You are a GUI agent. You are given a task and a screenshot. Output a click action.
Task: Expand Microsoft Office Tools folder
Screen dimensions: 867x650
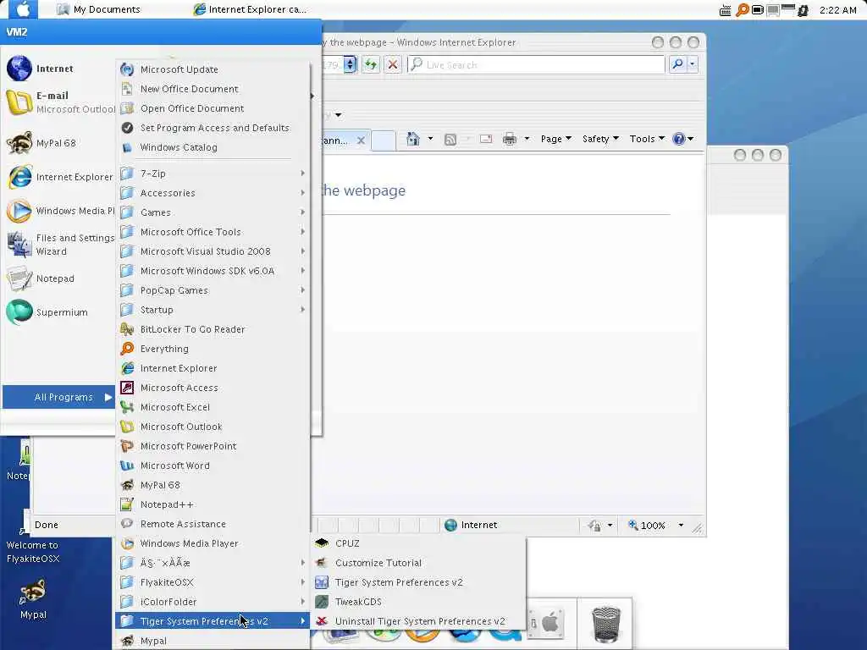click(x=213, y=232)
